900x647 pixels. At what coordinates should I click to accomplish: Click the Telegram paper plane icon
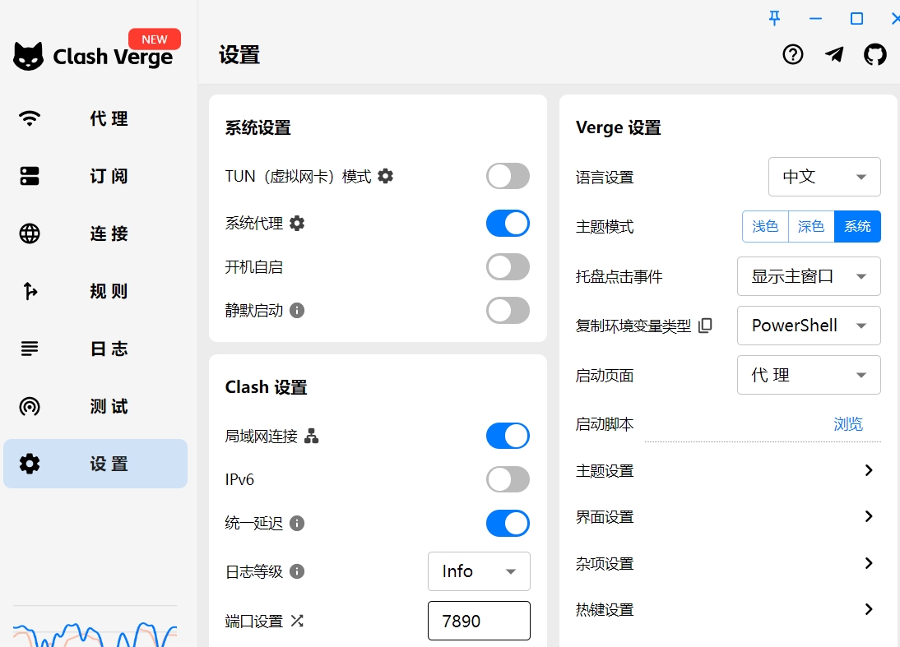pos(834,54)
